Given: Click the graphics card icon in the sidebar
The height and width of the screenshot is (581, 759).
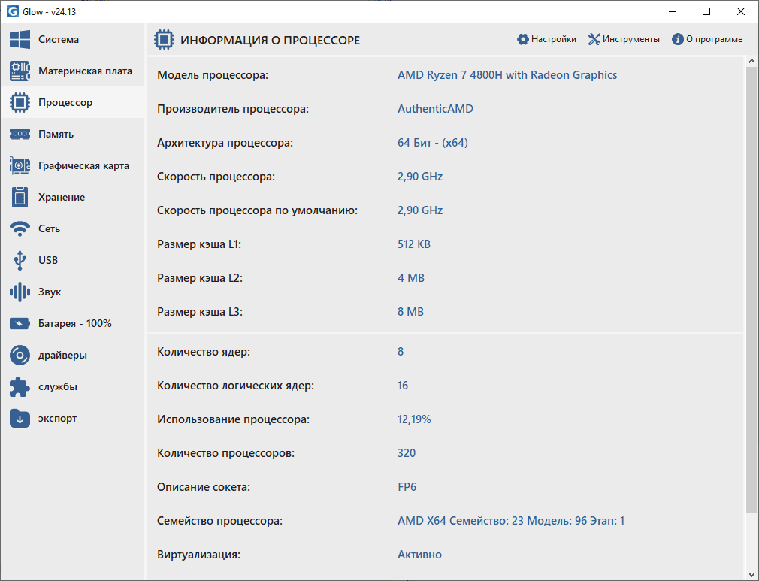Looking at the screenshot, I should click(20, 166).
